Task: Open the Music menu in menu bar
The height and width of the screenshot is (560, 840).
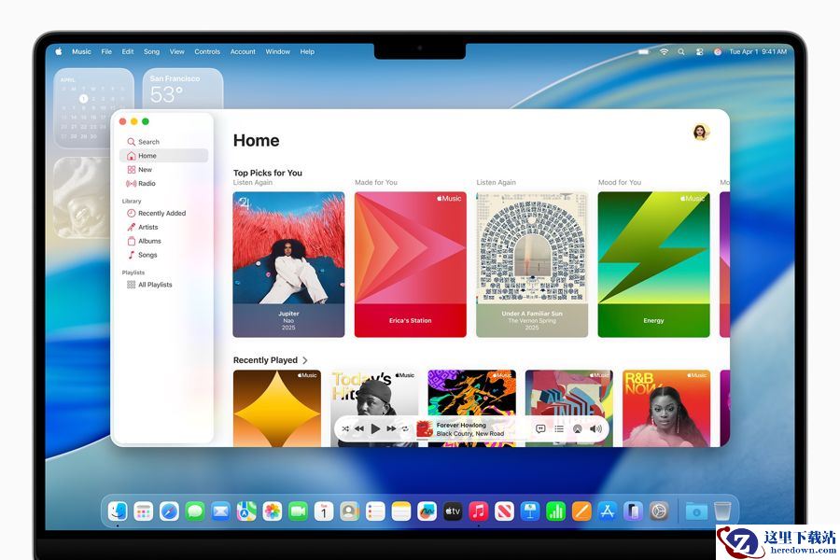Action: pos(81,51)
